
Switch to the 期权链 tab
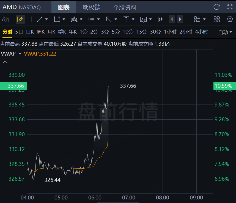click(91, 7)
